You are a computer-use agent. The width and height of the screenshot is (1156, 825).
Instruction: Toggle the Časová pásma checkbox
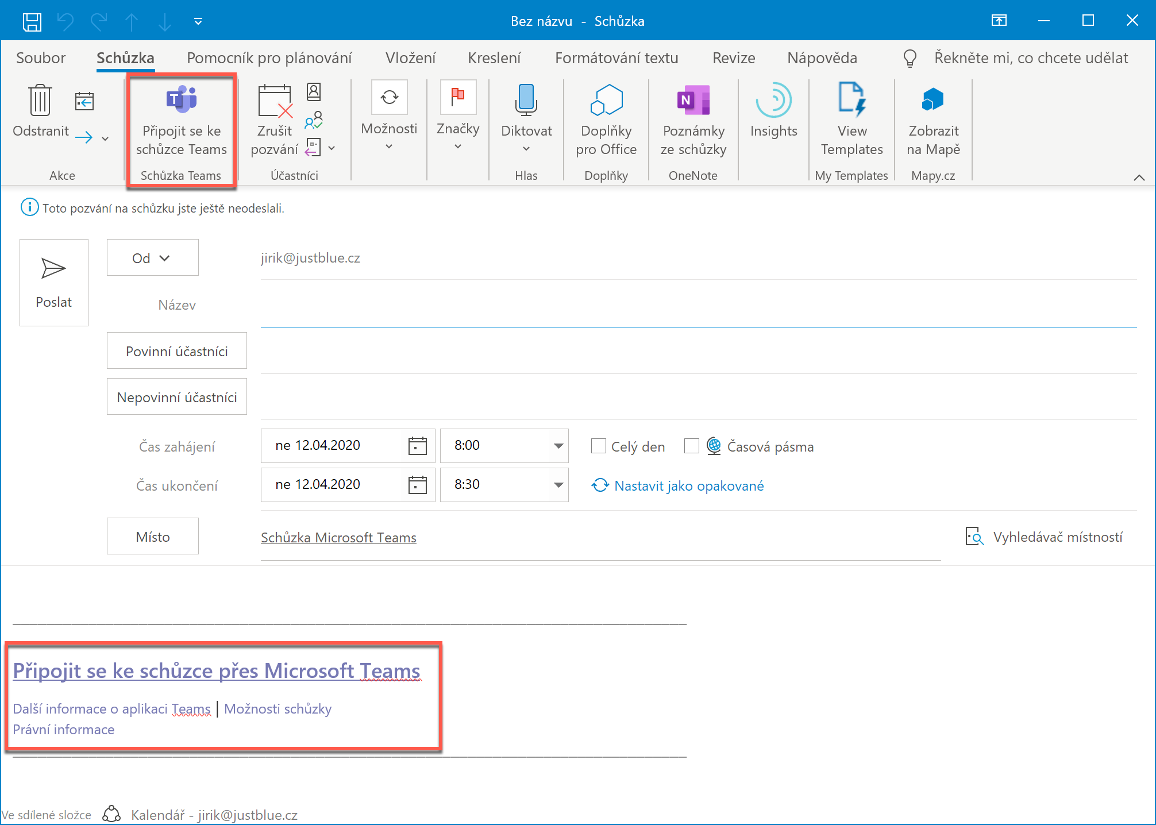[692, 446]
